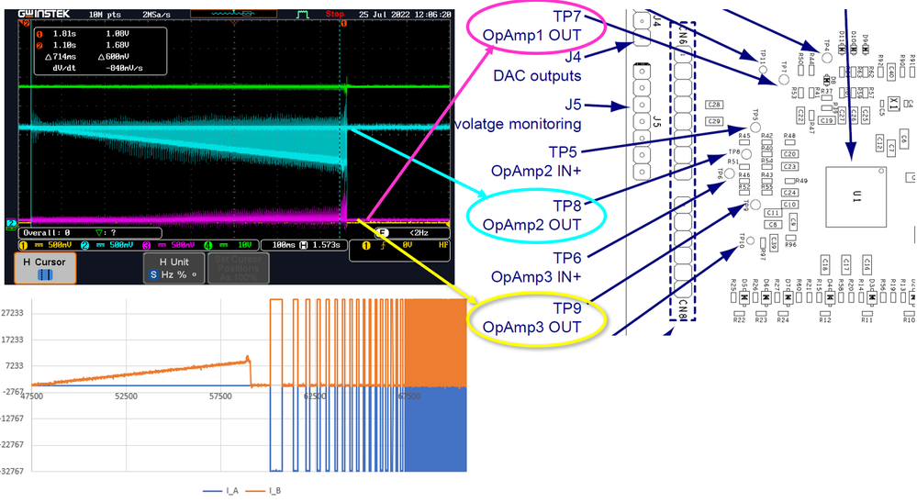This screenshot has width=917, height=502.
Task: Click the J5 voltage monitoring label
Action: [518, 114]
